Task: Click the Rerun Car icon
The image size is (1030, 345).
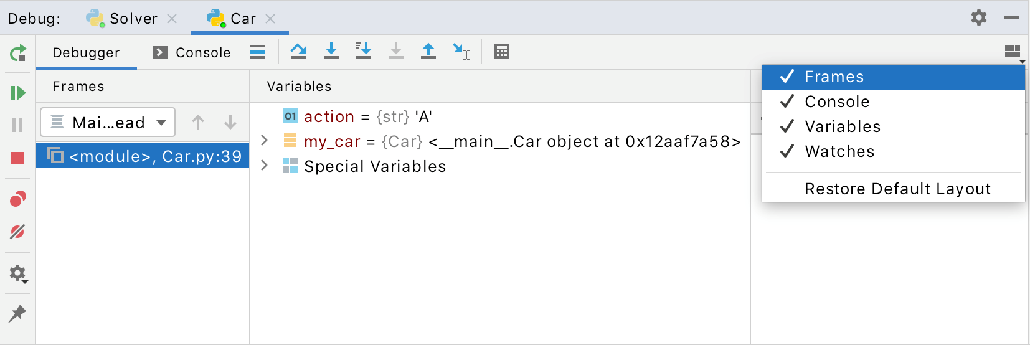Action: point(18,53)
